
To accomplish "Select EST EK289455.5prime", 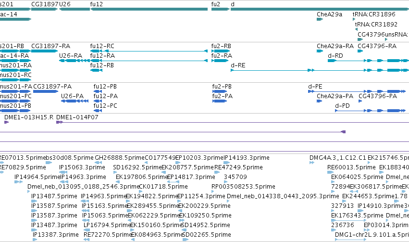I will pyautogui.click(x=130, y=211).
